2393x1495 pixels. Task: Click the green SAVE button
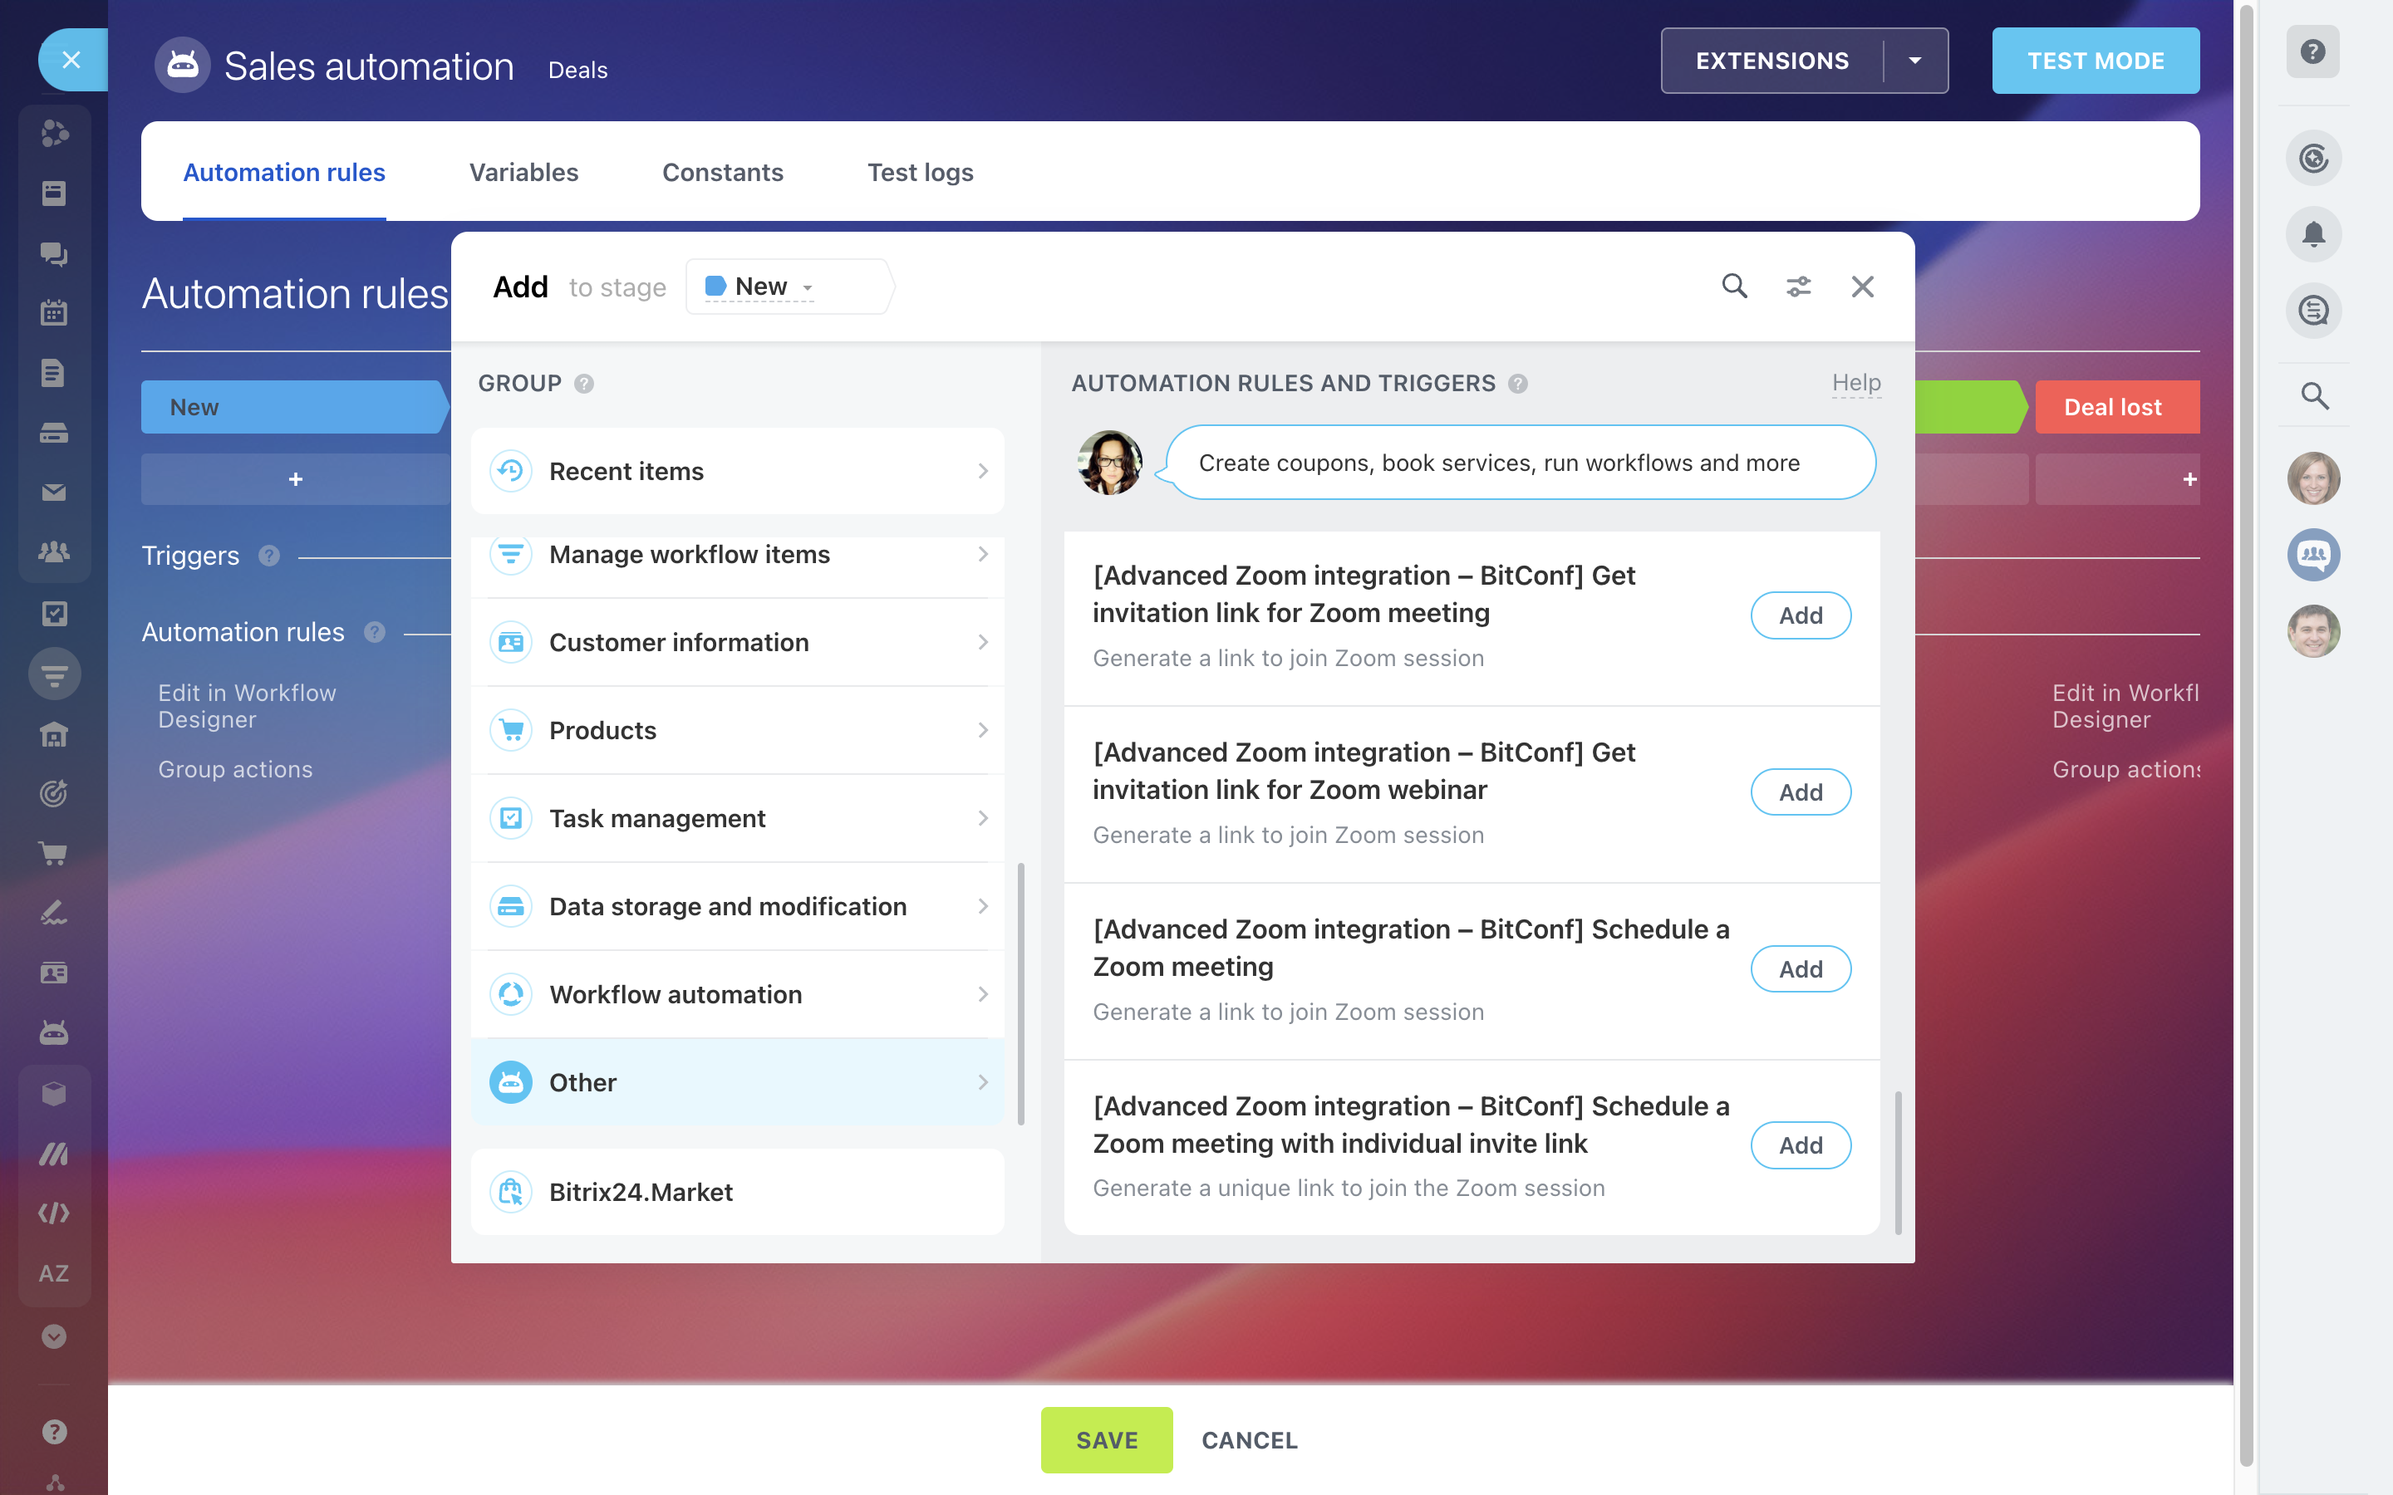click(1107, 1439)
